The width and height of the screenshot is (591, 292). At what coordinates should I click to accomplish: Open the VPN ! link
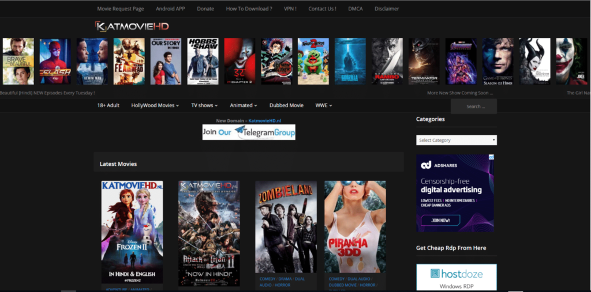point(290,9)
